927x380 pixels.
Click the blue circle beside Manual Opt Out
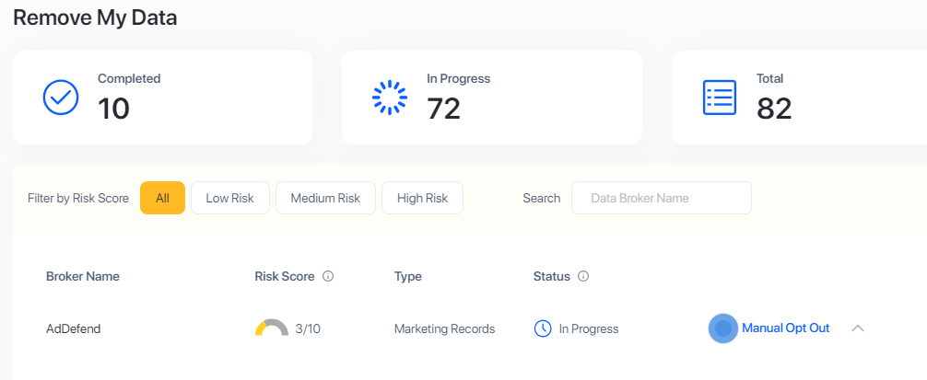point(723,328)
